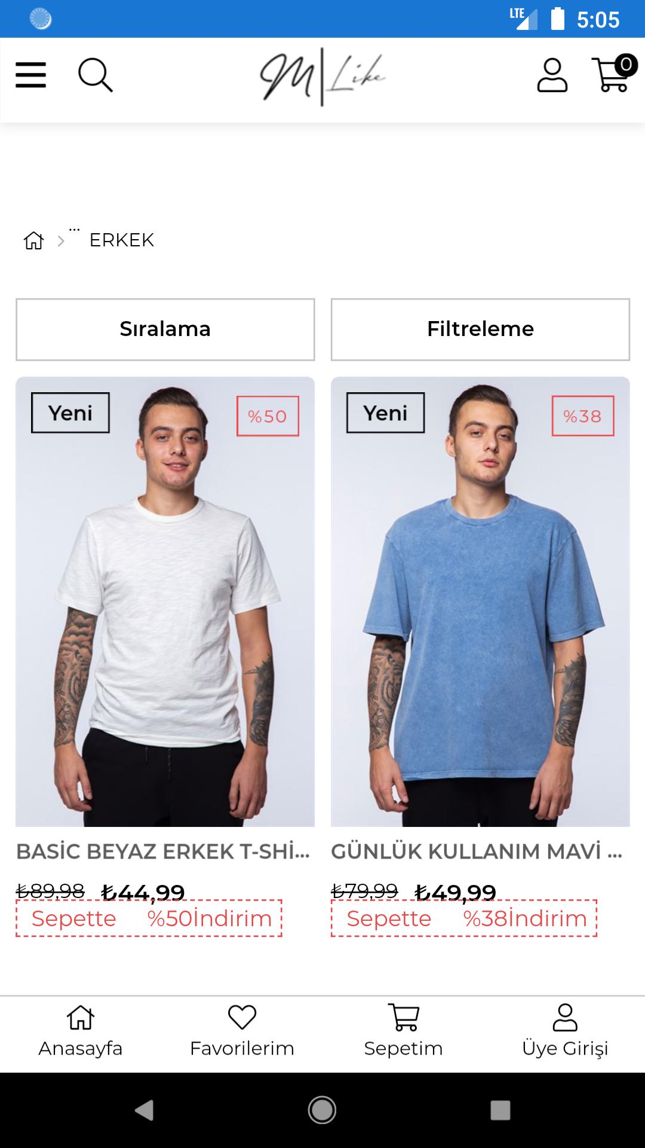Open GÜNLÜK KULLANIM MAVİ product title

[477, 851]
